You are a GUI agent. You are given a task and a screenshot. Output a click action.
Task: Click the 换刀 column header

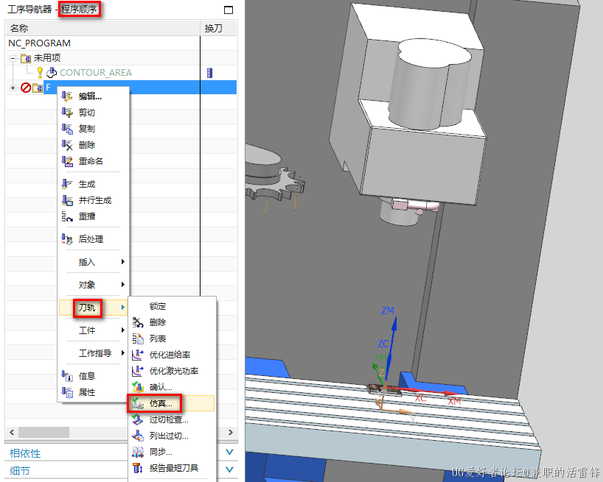(x=212, y=28)
